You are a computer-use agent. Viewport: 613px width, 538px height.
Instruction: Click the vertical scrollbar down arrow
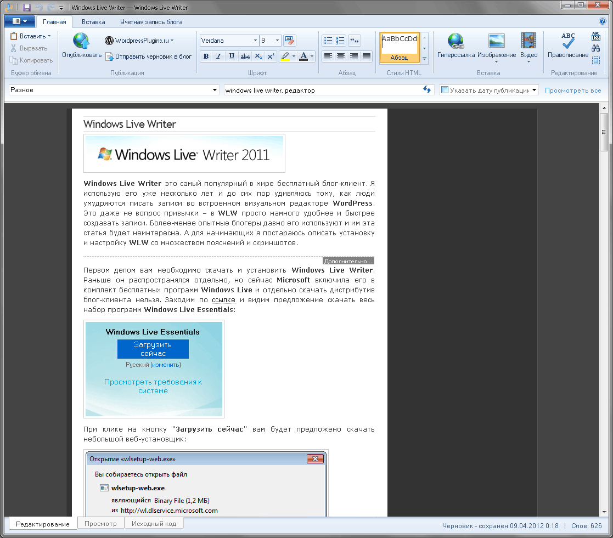(x=604, y=512)
